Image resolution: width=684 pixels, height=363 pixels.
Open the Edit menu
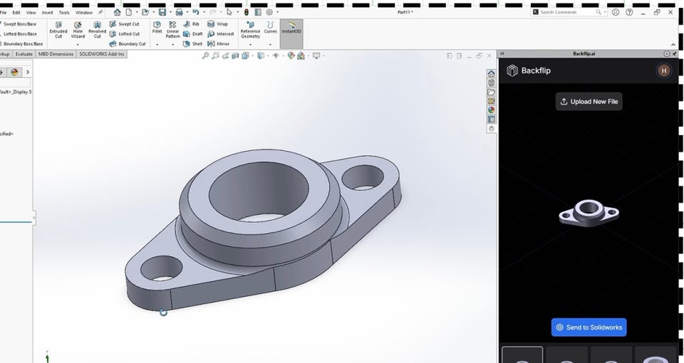[x=16, y=13]
